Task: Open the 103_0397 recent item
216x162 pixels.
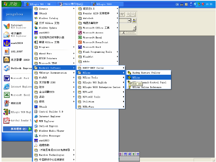Action: (17, 51)
